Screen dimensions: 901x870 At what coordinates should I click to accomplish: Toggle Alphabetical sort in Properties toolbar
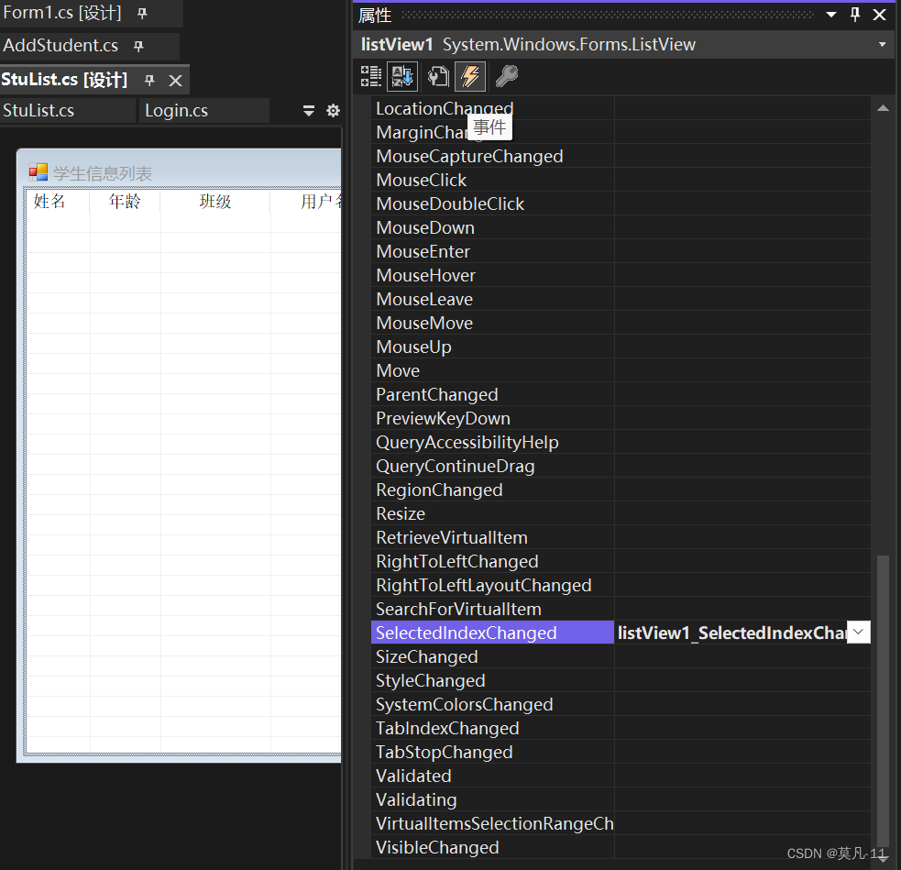(x=402, y=76)
